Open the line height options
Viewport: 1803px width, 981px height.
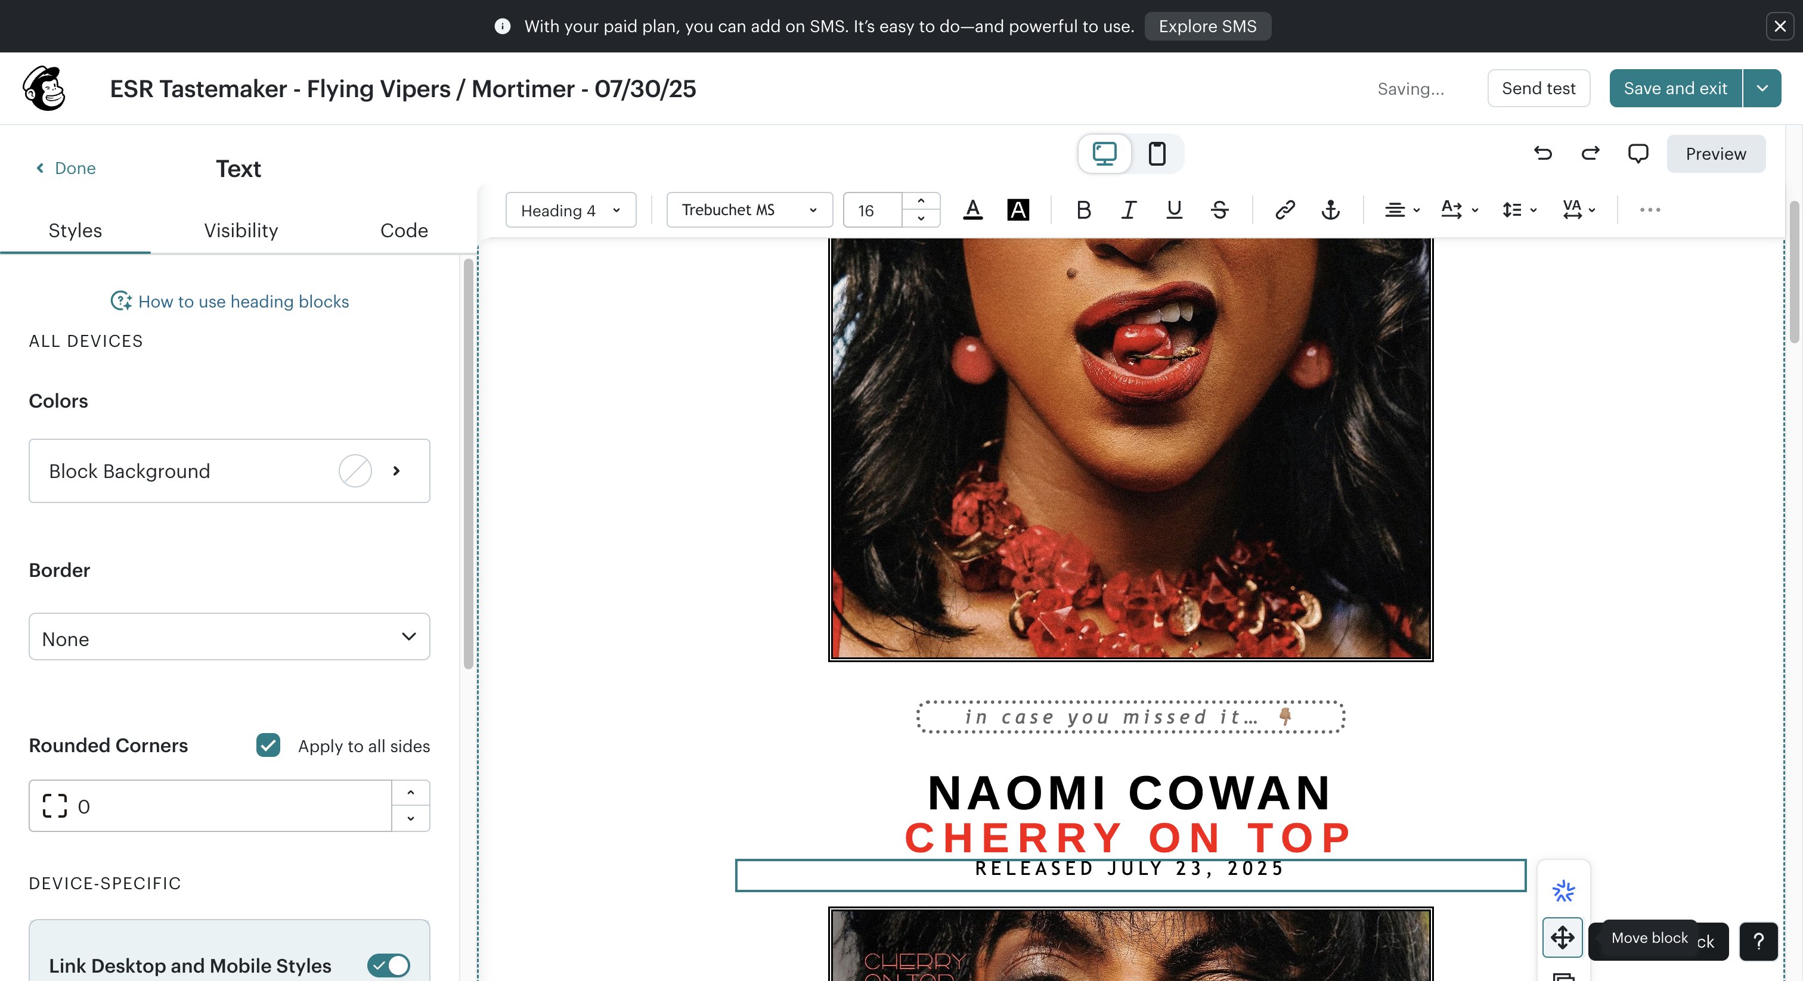[1519, 210]
